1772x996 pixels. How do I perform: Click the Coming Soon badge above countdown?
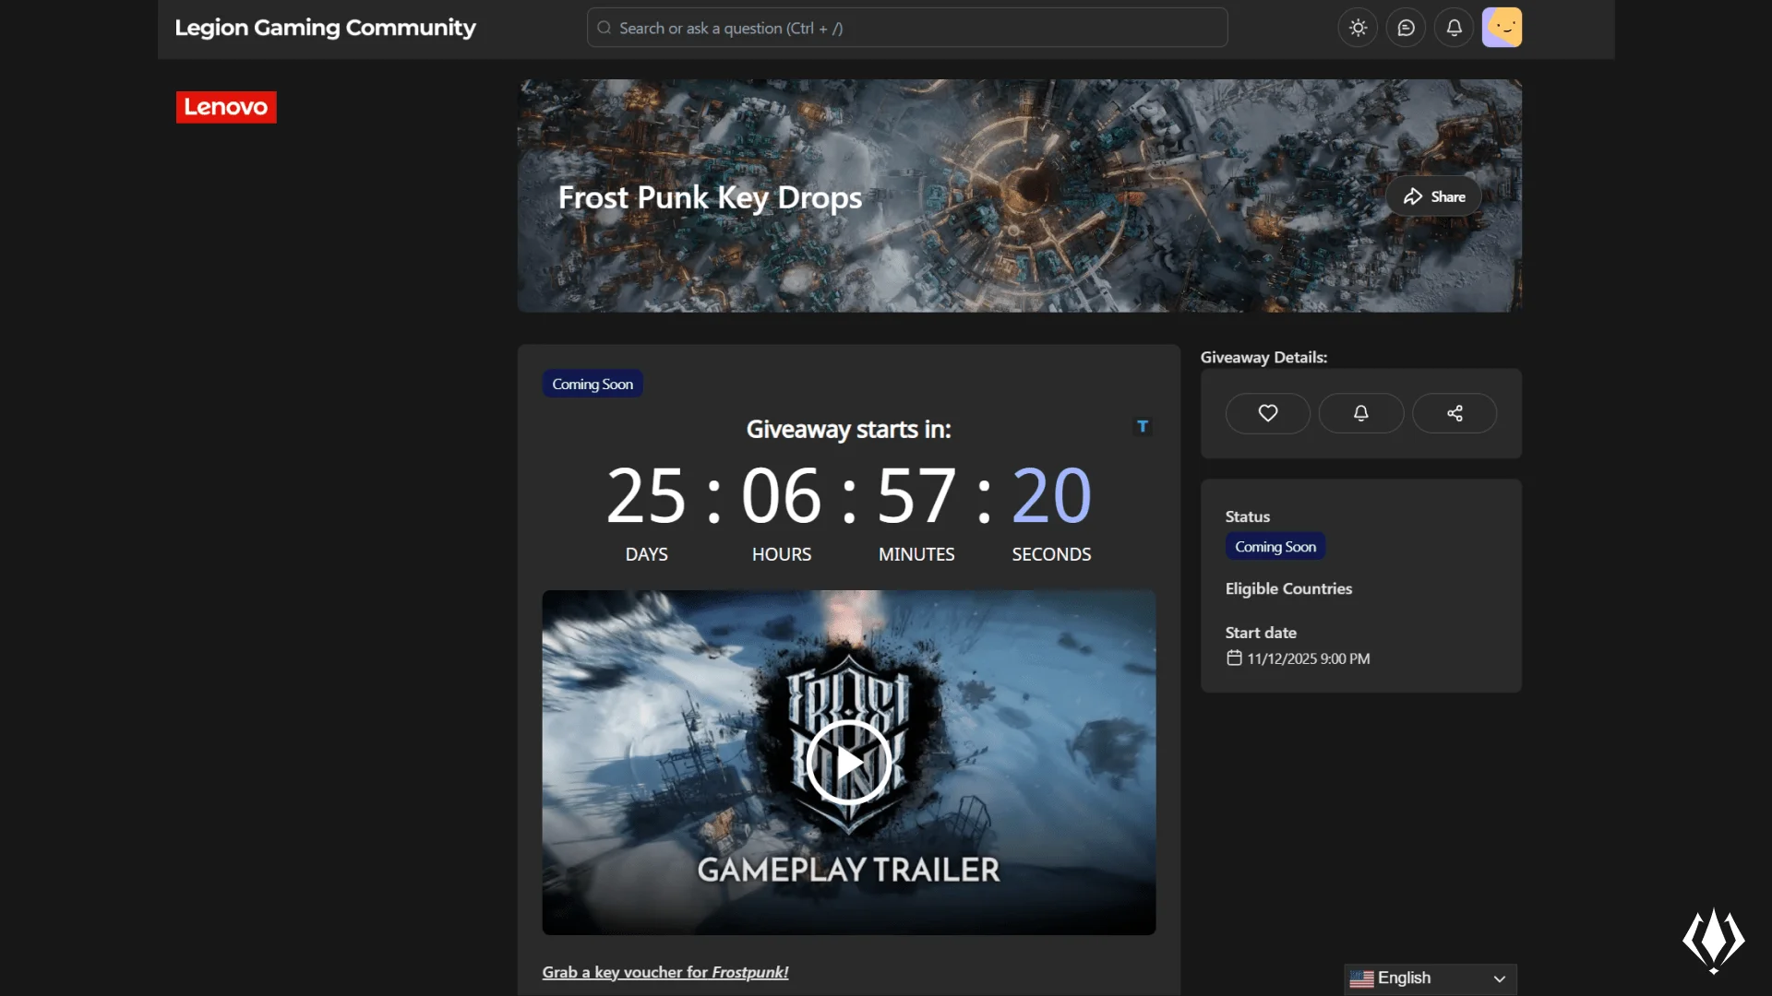[593, 384]
